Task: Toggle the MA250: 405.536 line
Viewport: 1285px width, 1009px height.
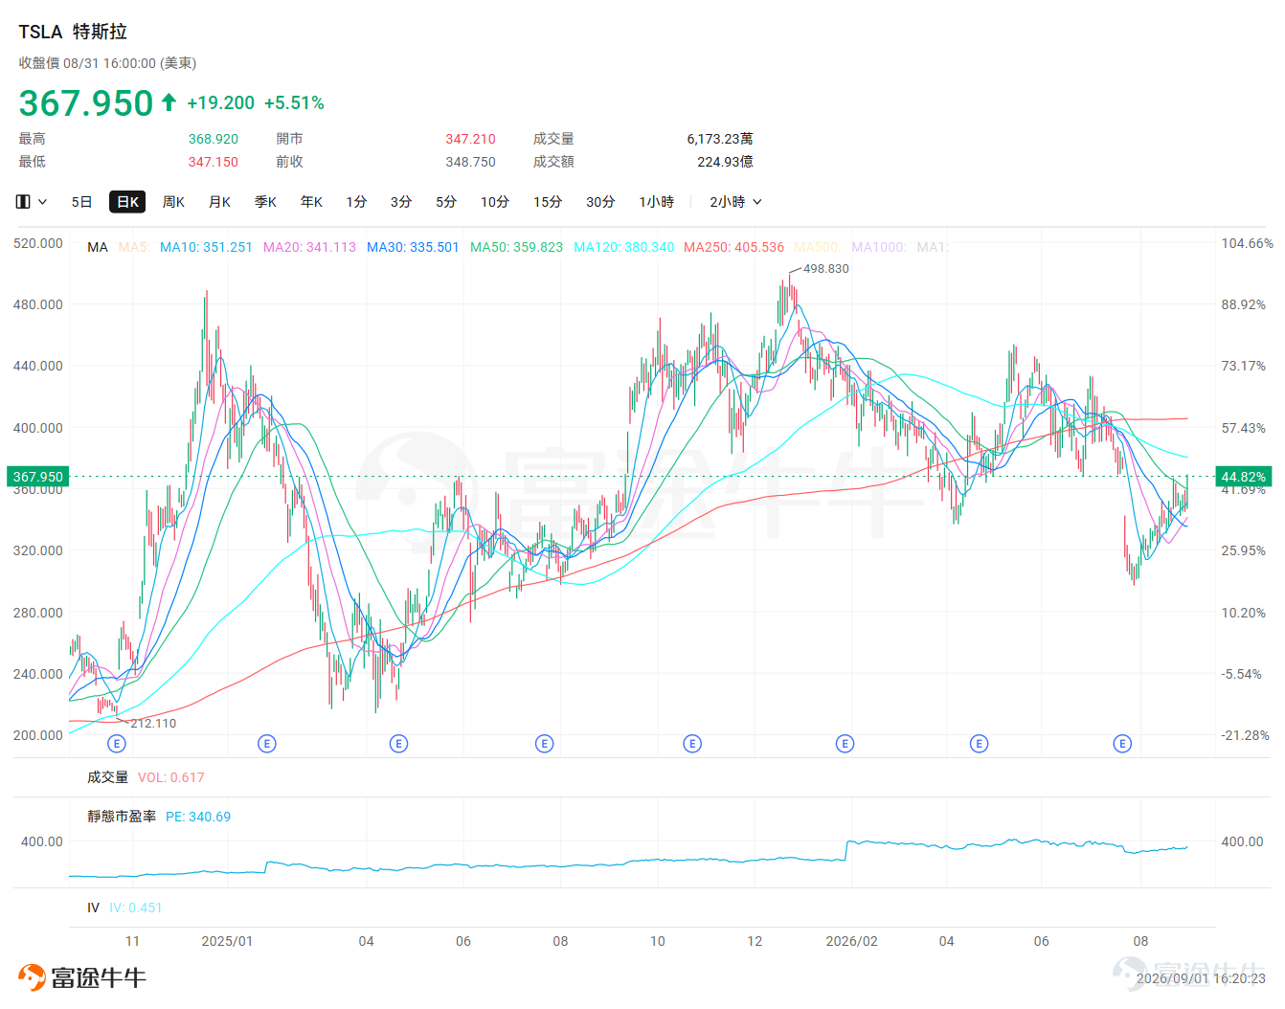Action: click(733, 247)
